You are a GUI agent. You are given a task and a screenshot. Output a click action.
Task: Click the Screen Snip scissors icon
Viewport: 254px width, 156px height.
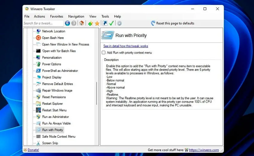[38, 143]
